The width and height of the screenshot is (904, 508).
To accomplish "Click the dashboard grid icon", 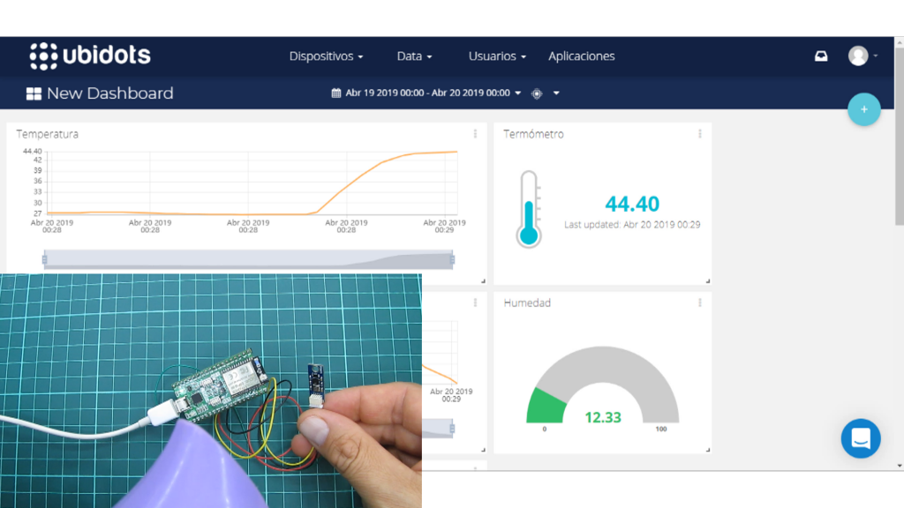I will pyautogui.click(x=34, y=93).
